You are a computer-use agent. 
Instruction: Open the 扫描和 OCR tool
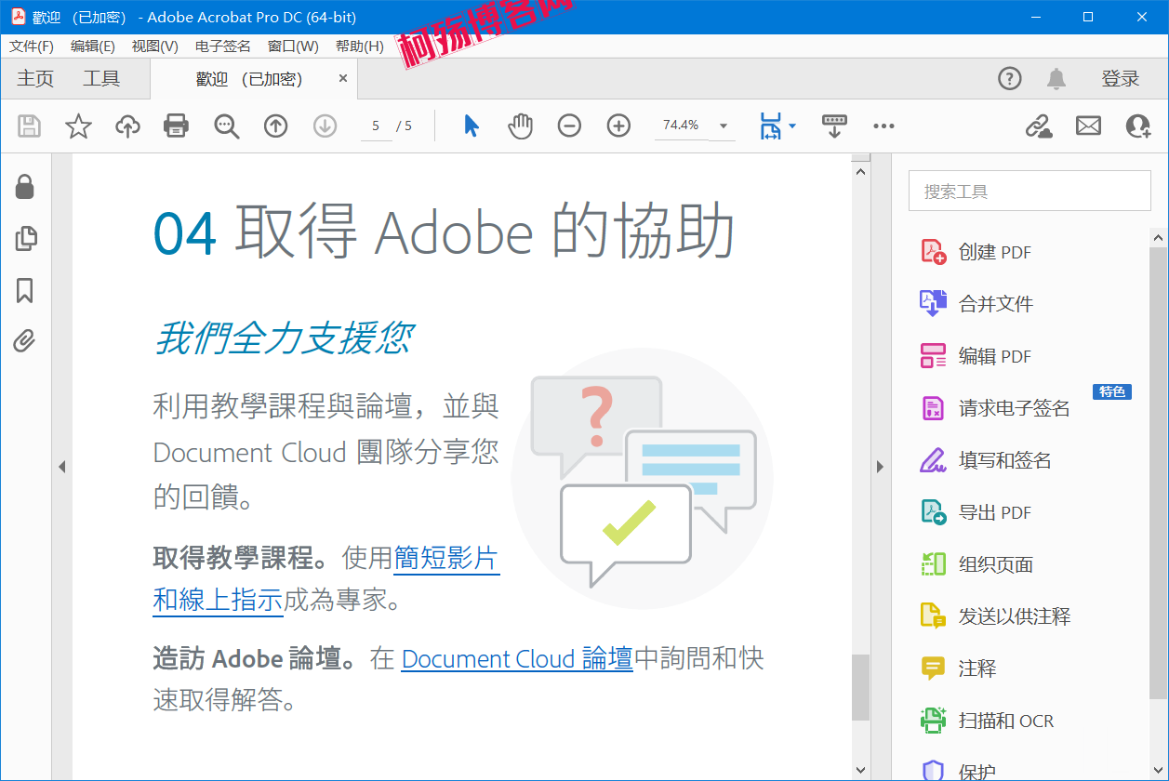tap(988, 721)
